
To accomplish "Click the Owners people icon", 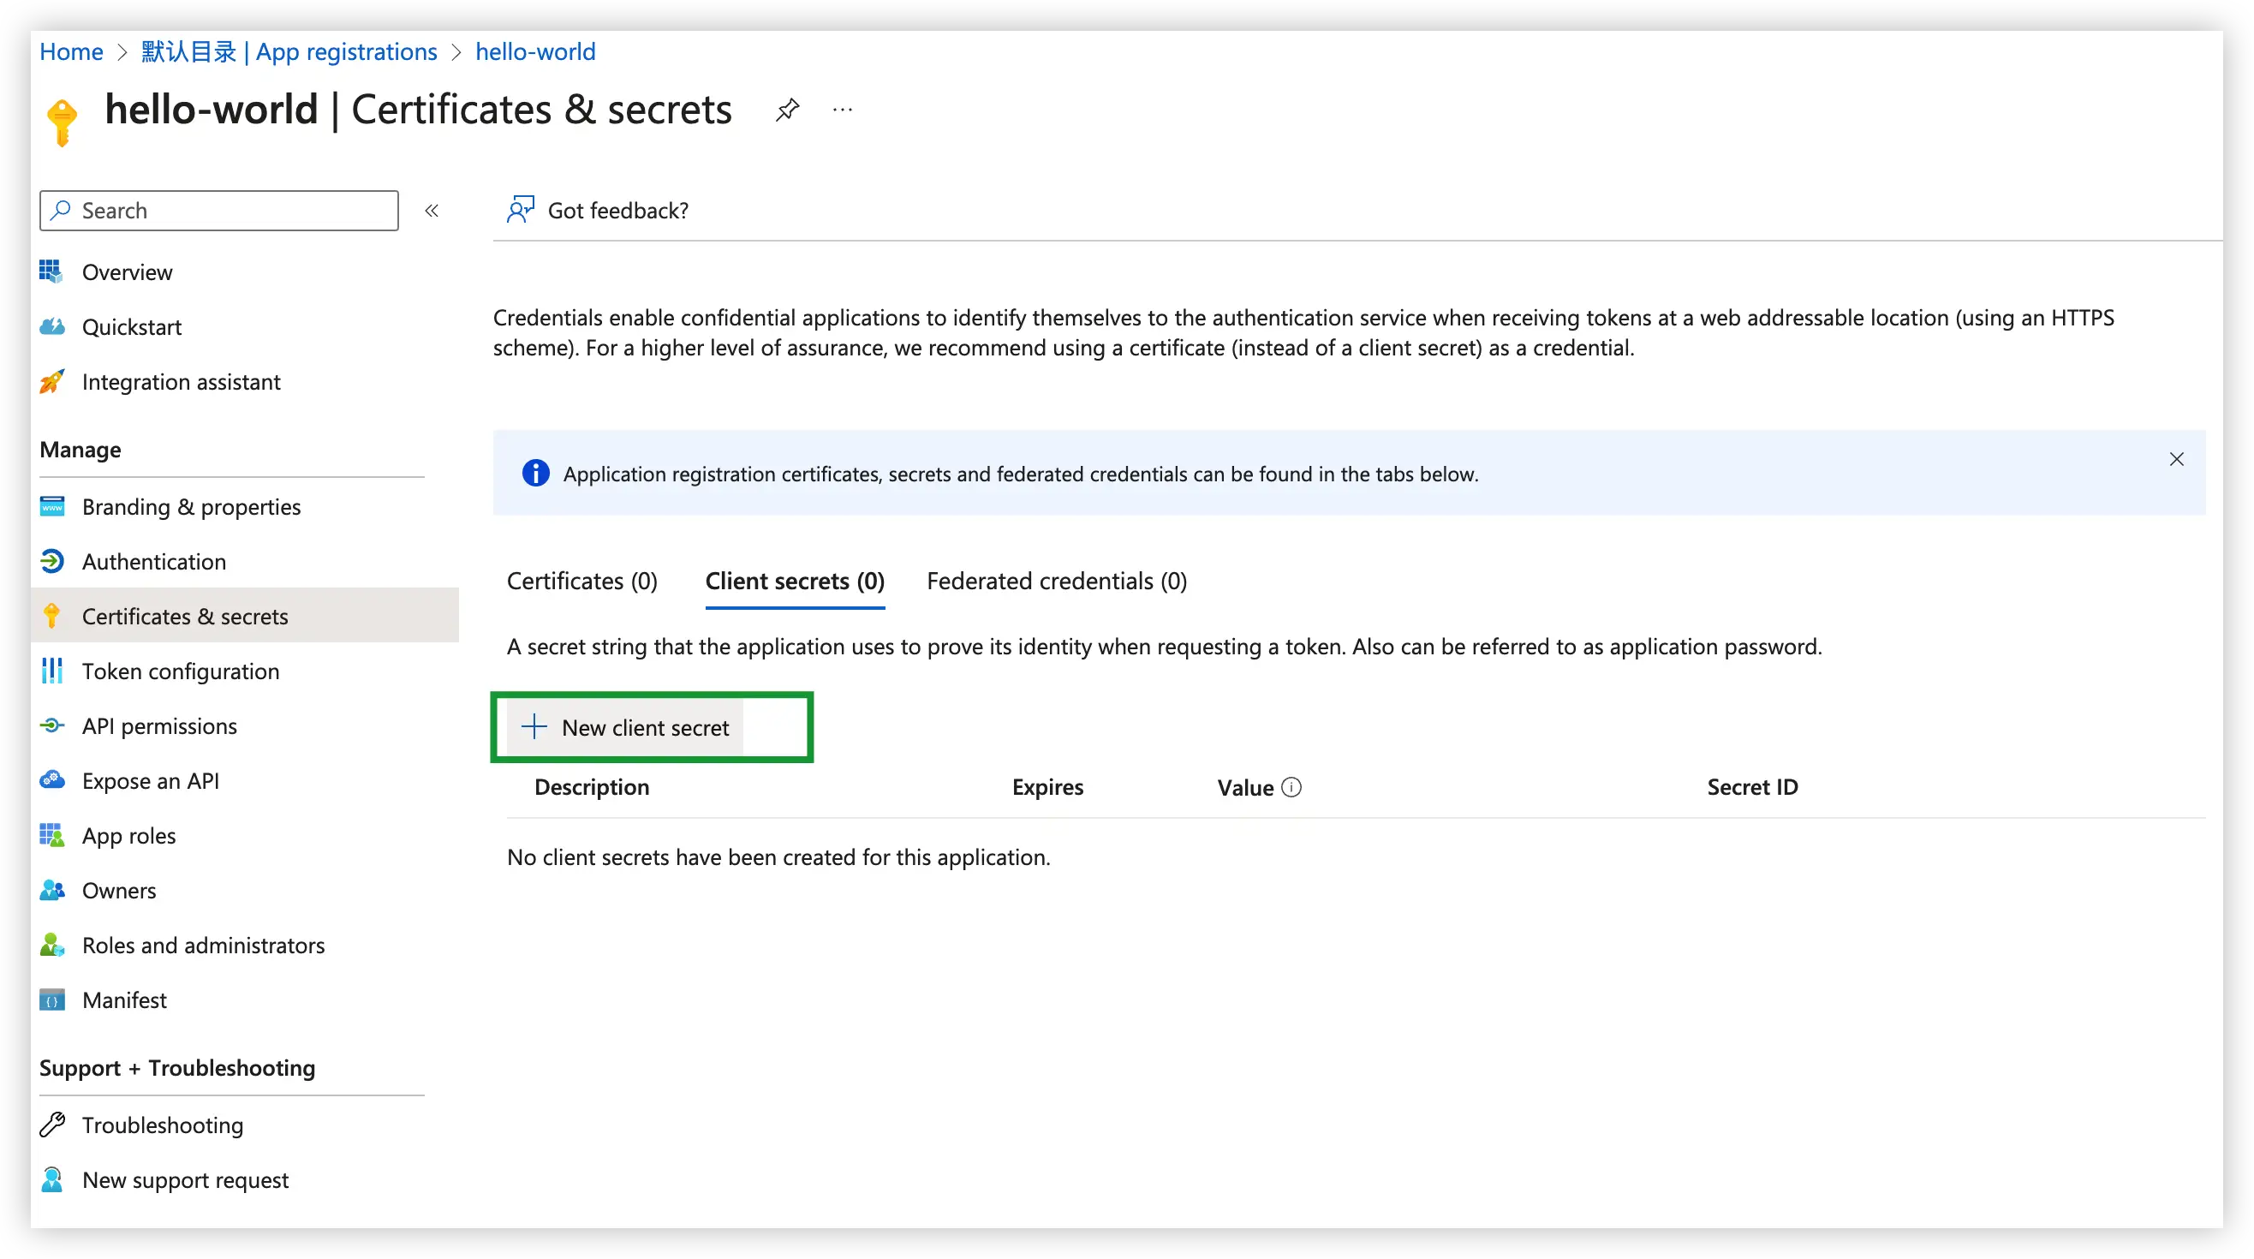I will (51, 891).
